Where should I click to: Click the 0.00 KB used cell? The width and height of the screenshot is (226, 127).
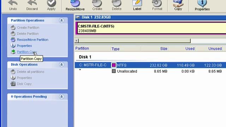tap(188, 71)
